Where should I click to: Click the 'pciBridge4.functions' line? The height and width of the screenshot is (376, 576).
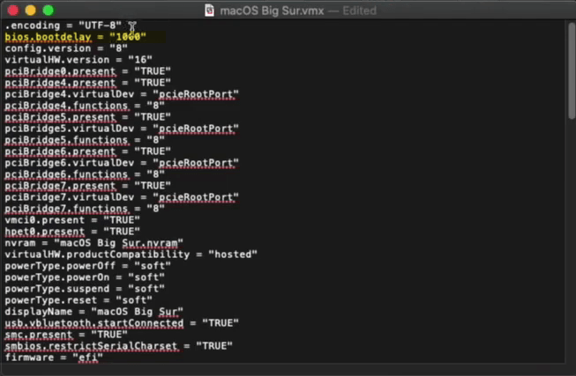[x=85, y=106]
